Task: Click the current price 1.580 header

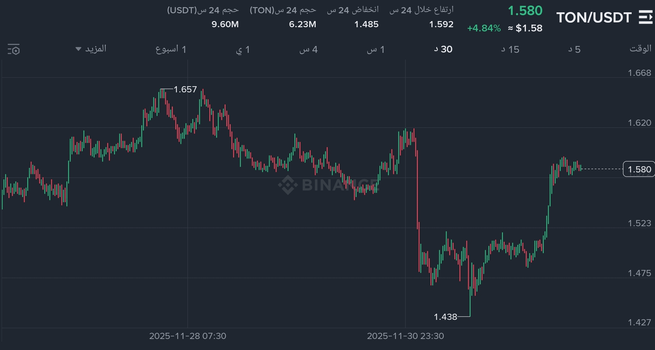Action: [525, 11]
